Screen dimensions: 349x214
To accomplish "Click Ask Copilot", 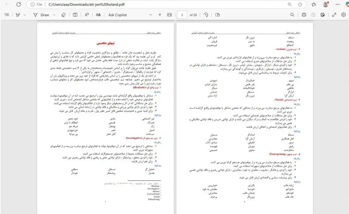I will click(x=118, y=15).
